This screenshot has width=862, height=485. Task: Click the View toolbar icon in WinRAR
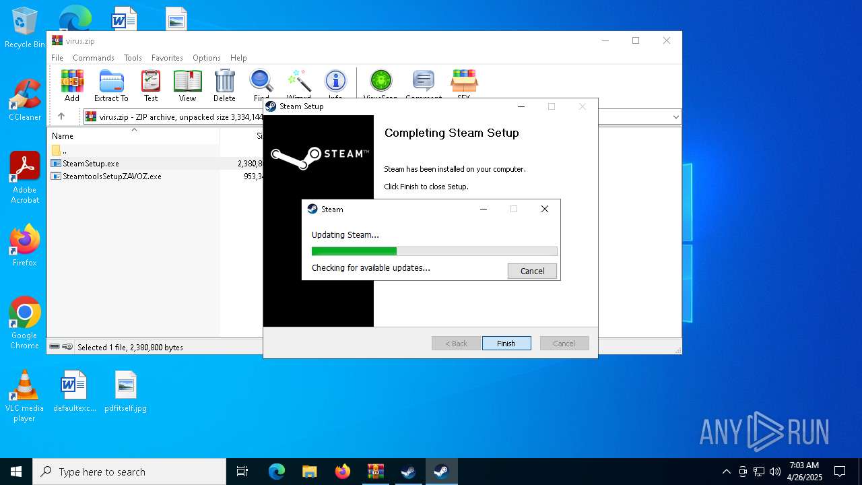coord(187,86)
